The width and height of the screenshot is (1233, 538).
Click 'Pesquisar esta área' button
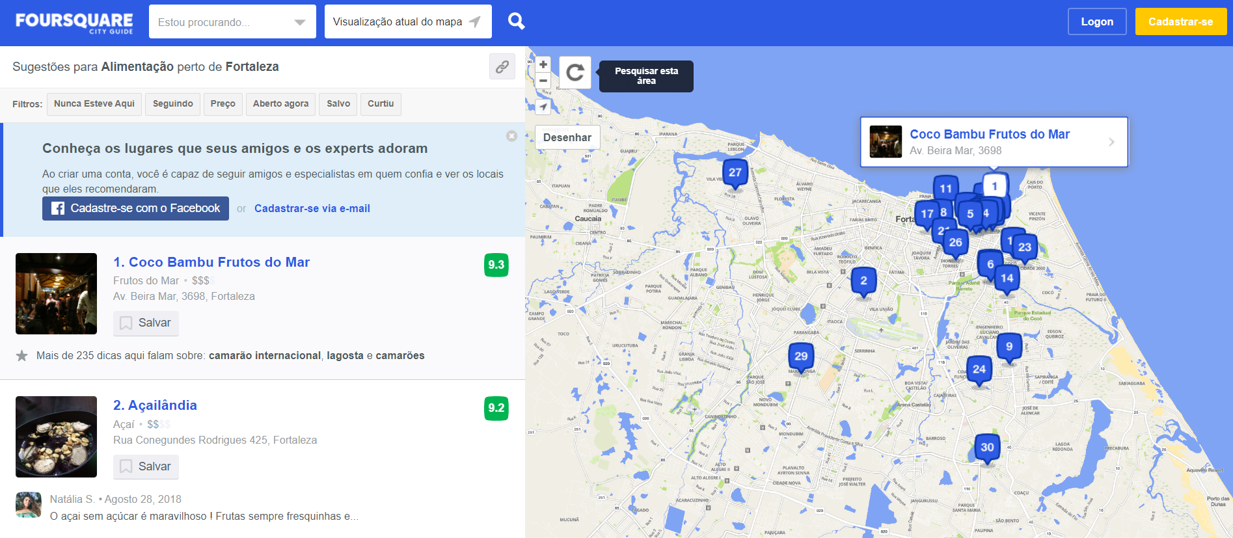(x=646, y=76)
